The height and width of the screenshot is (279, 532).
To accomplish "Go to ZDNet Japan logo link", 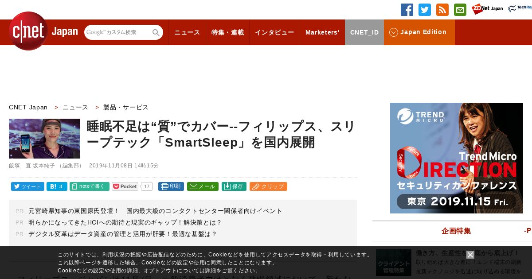I will pos(487,9).
